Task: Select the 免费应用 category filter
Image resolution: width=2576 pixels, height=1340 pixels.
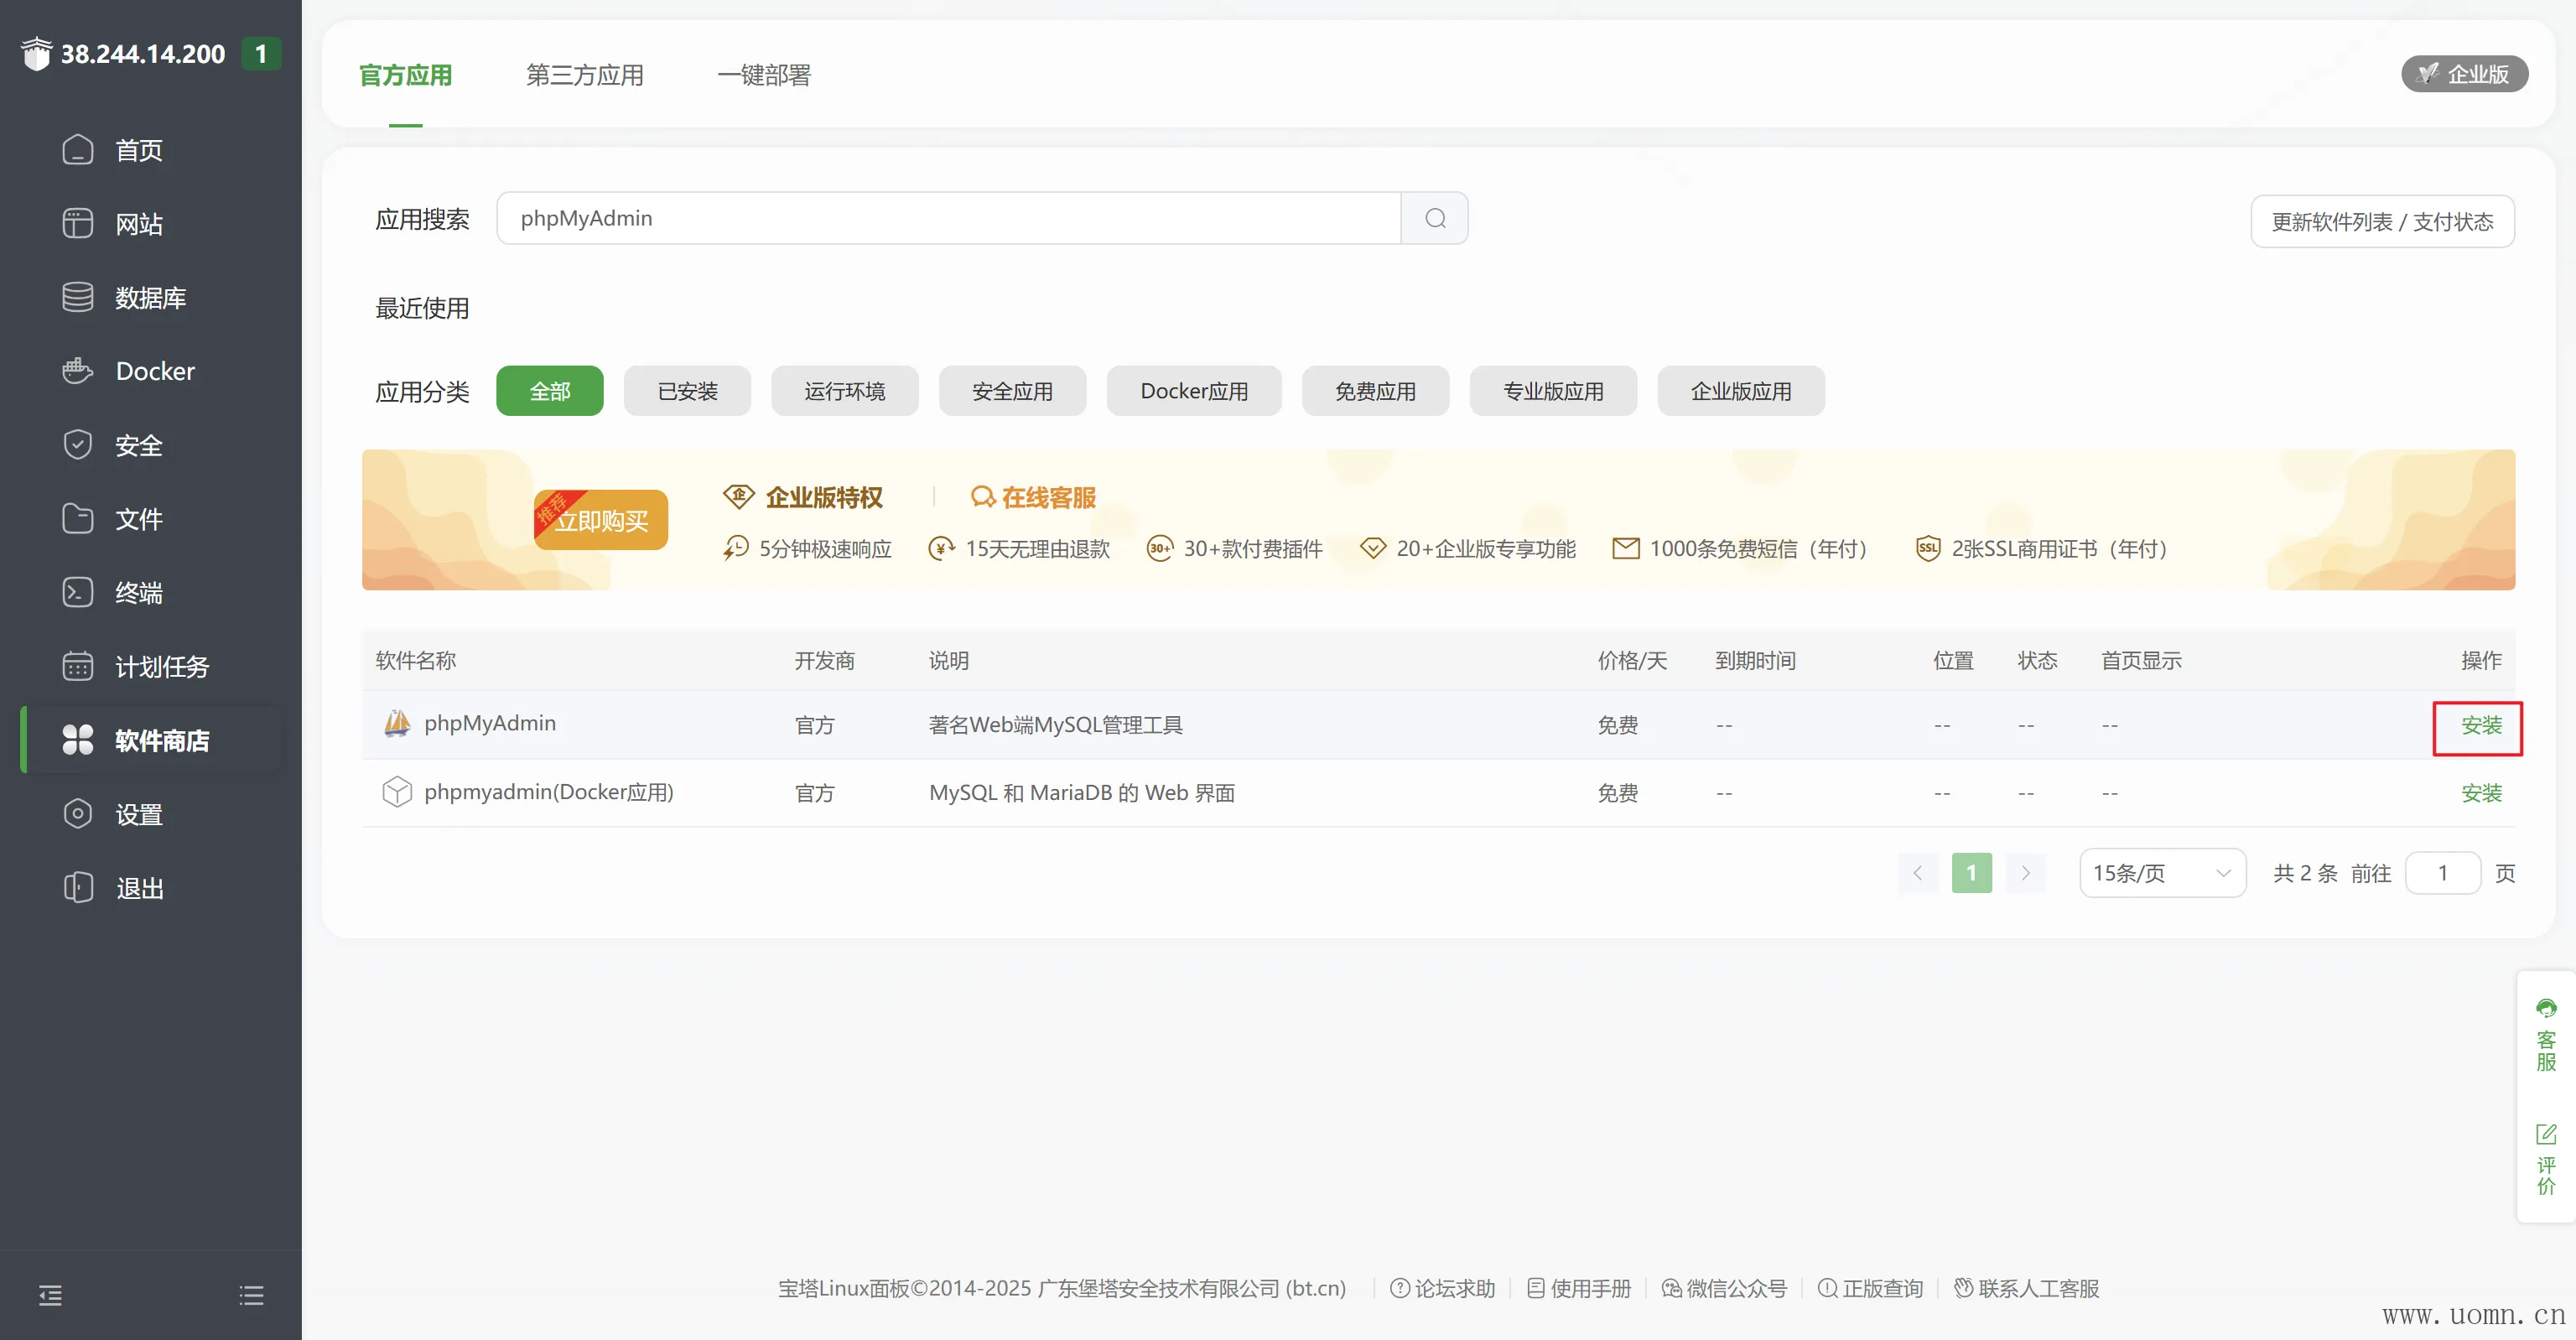Action: pyautogui.click(x=1374, y=391)
